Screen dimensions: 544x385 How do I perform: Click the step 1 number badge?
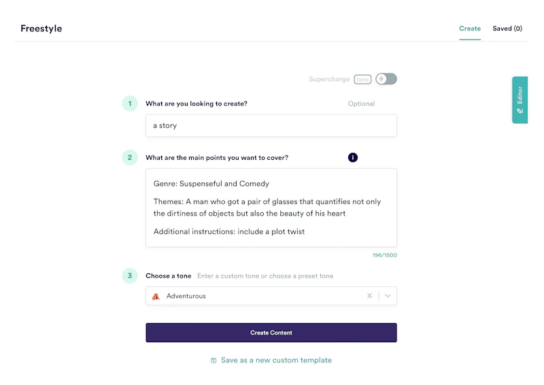(x=130, y=104)
